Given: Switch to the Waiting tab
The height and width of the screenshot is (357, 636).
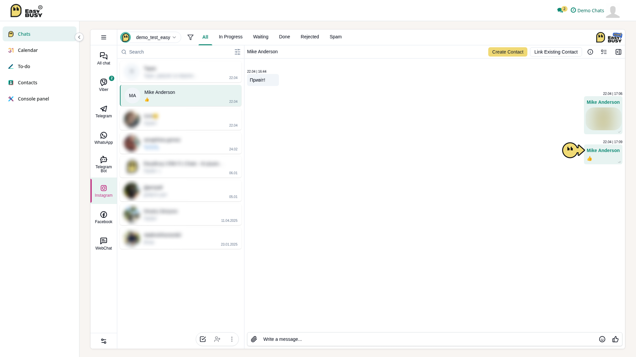Looking at the screenshot, I should click(261, 37).
